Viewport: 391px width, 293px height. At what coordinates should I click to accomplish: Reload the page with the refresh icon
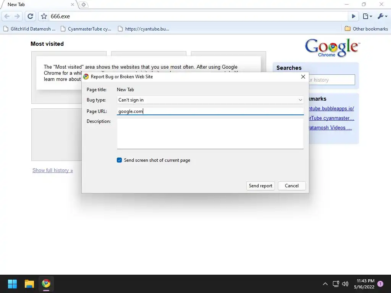coord(30,16)
